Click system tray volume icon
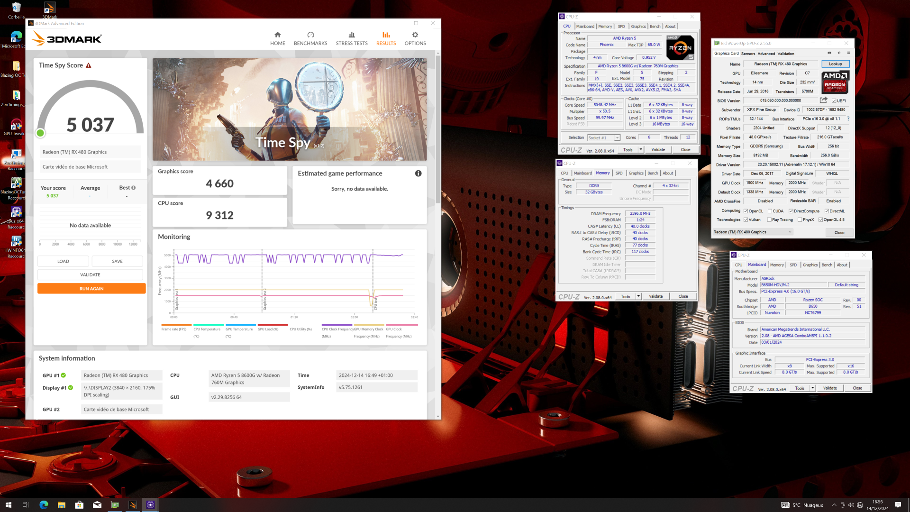The image size is (910, 512). click(x=851, y=505)
